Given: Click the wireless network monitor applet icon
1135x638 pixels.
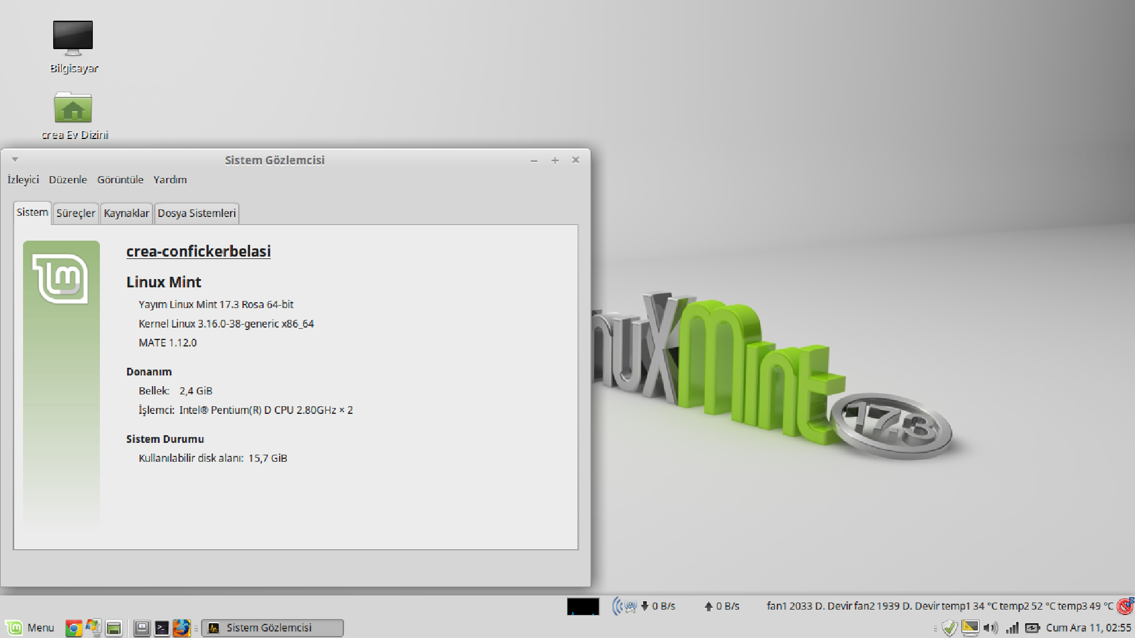Looking at the screenshot, I should pyautogui.click(x=625, y=606).
